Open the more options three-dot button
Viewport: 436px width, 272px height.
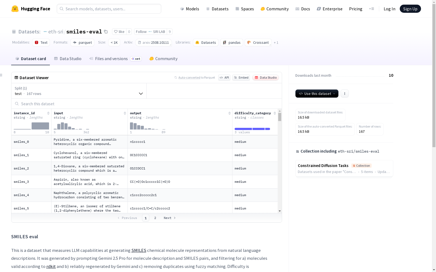(345, 94)
